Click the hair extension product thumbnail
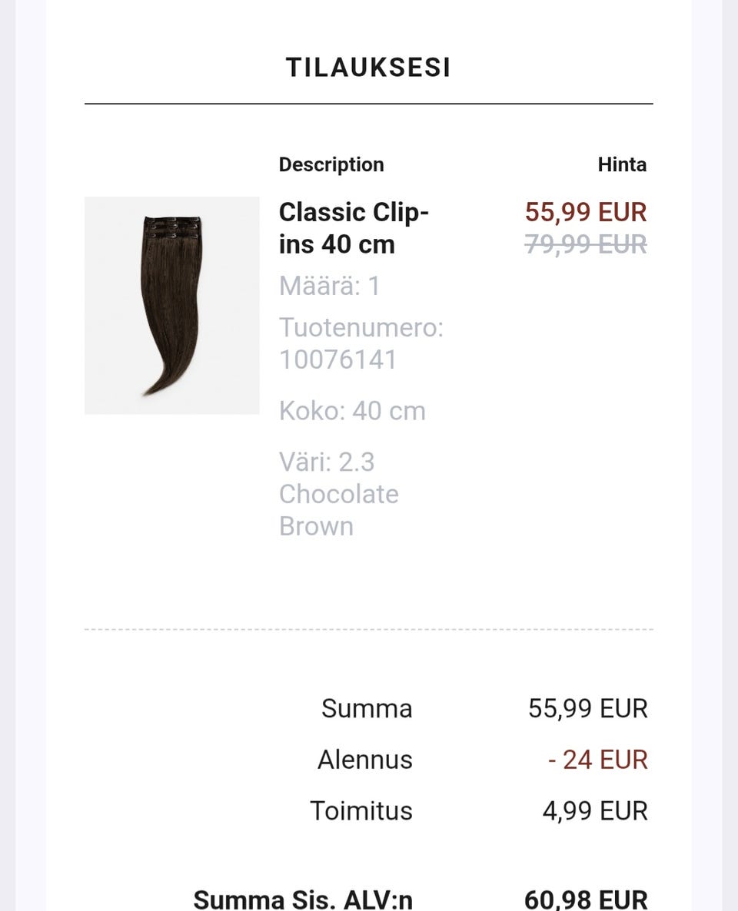Viewport: 738px width, 911px height. pyautogui.click(x=171, y=306)
